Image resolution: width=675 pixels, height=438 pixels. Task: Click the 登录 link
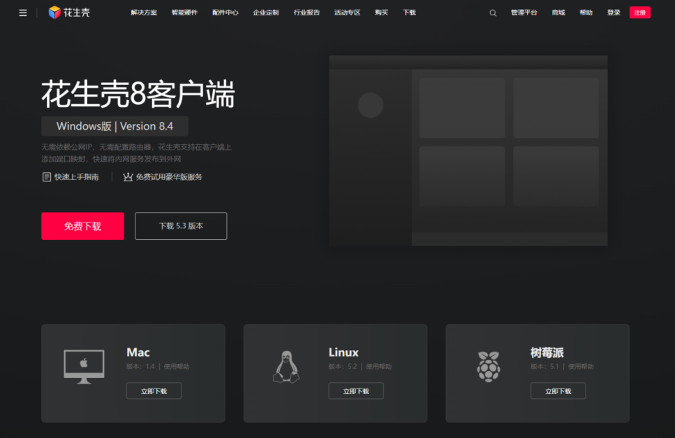click(614, 13)
